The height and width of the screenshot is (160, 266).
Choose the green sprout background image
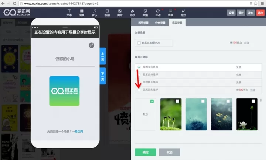click(171, 114)
